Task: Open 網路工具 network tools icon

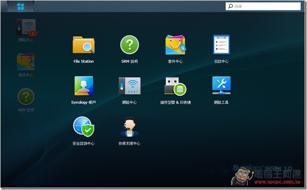Action: pyautogui.click(x=221, y=86)
